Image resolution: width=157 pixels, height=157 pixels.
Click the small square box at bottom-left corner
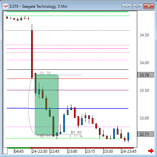(5, 151)
